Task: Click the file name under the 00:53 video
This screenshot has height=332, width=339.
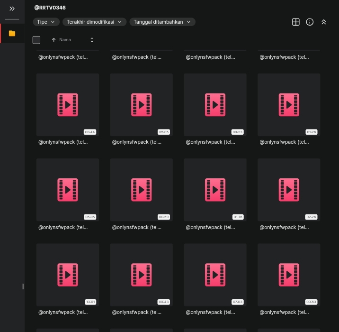Action: tap(284, 312)
